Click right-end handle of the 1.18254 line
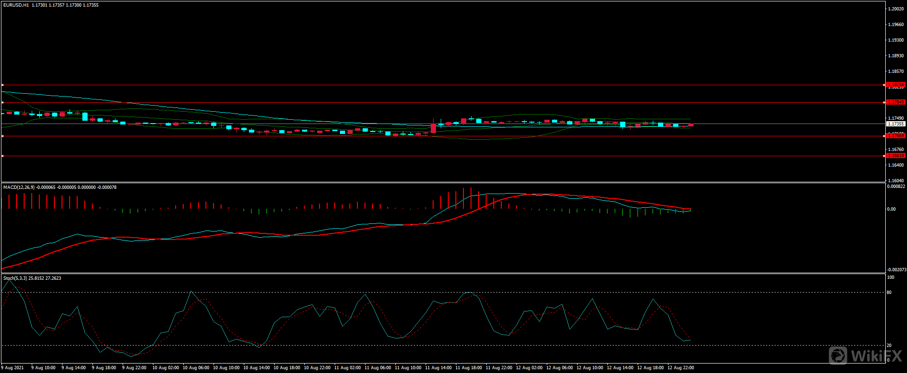The width and height of the screenshot is (907, 373). (x=884, y=85)
